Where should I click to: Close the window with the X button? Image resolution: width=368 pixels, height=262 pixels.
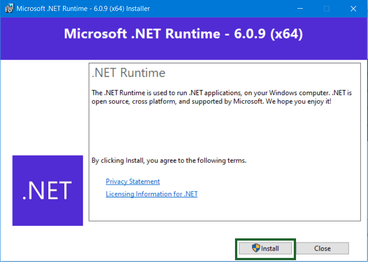(353, 9)
